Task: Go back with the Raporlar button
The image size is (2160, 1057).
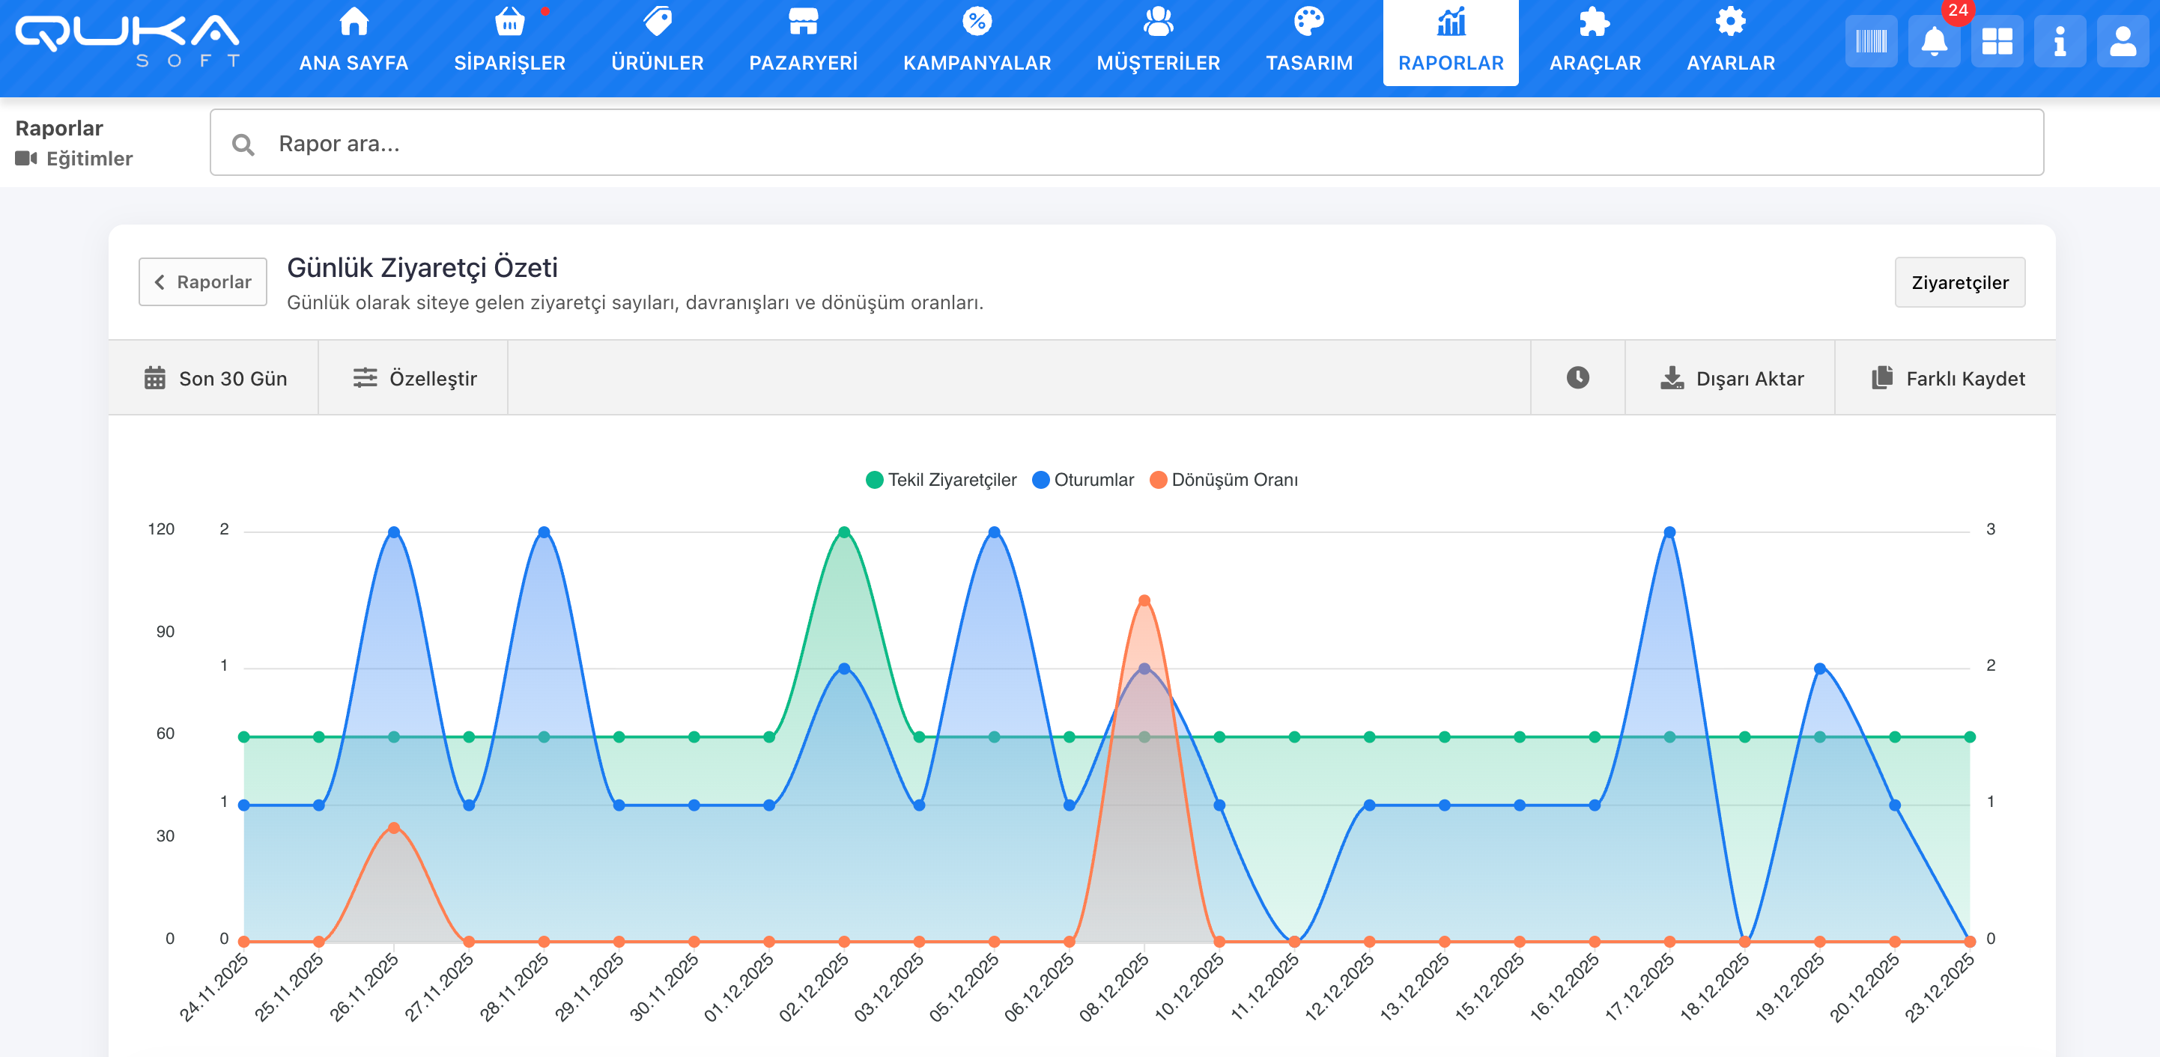Action: (203, 281)
